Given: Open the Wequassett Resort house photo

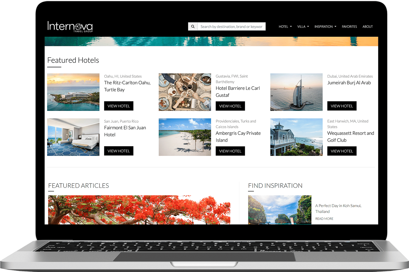Looking at the screenshot, I should [x=296, y=137].
